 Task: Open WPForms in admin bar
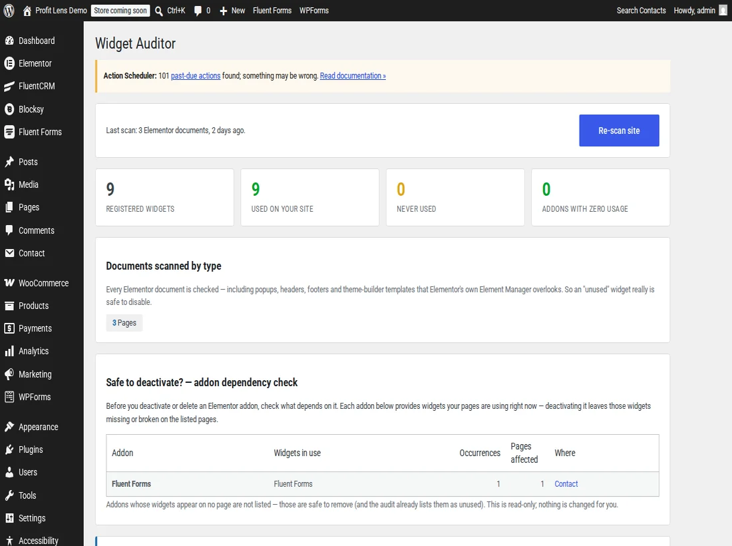[313, 10]
